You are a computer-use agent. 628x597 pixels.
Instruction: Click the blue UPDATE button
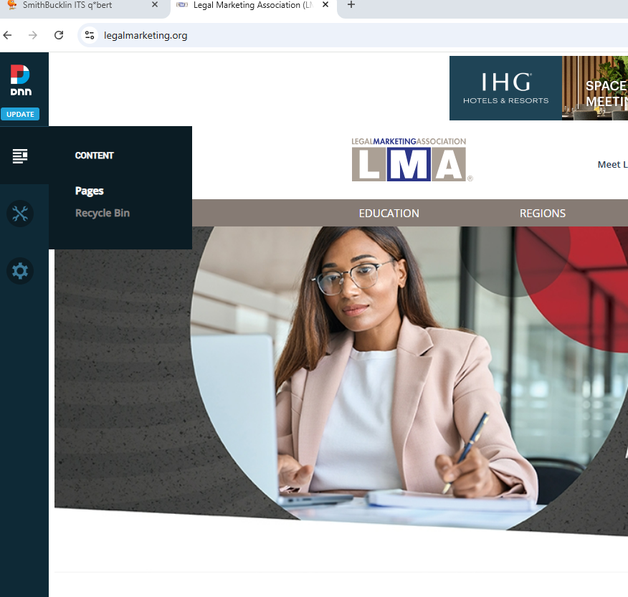tap(20, 114)
